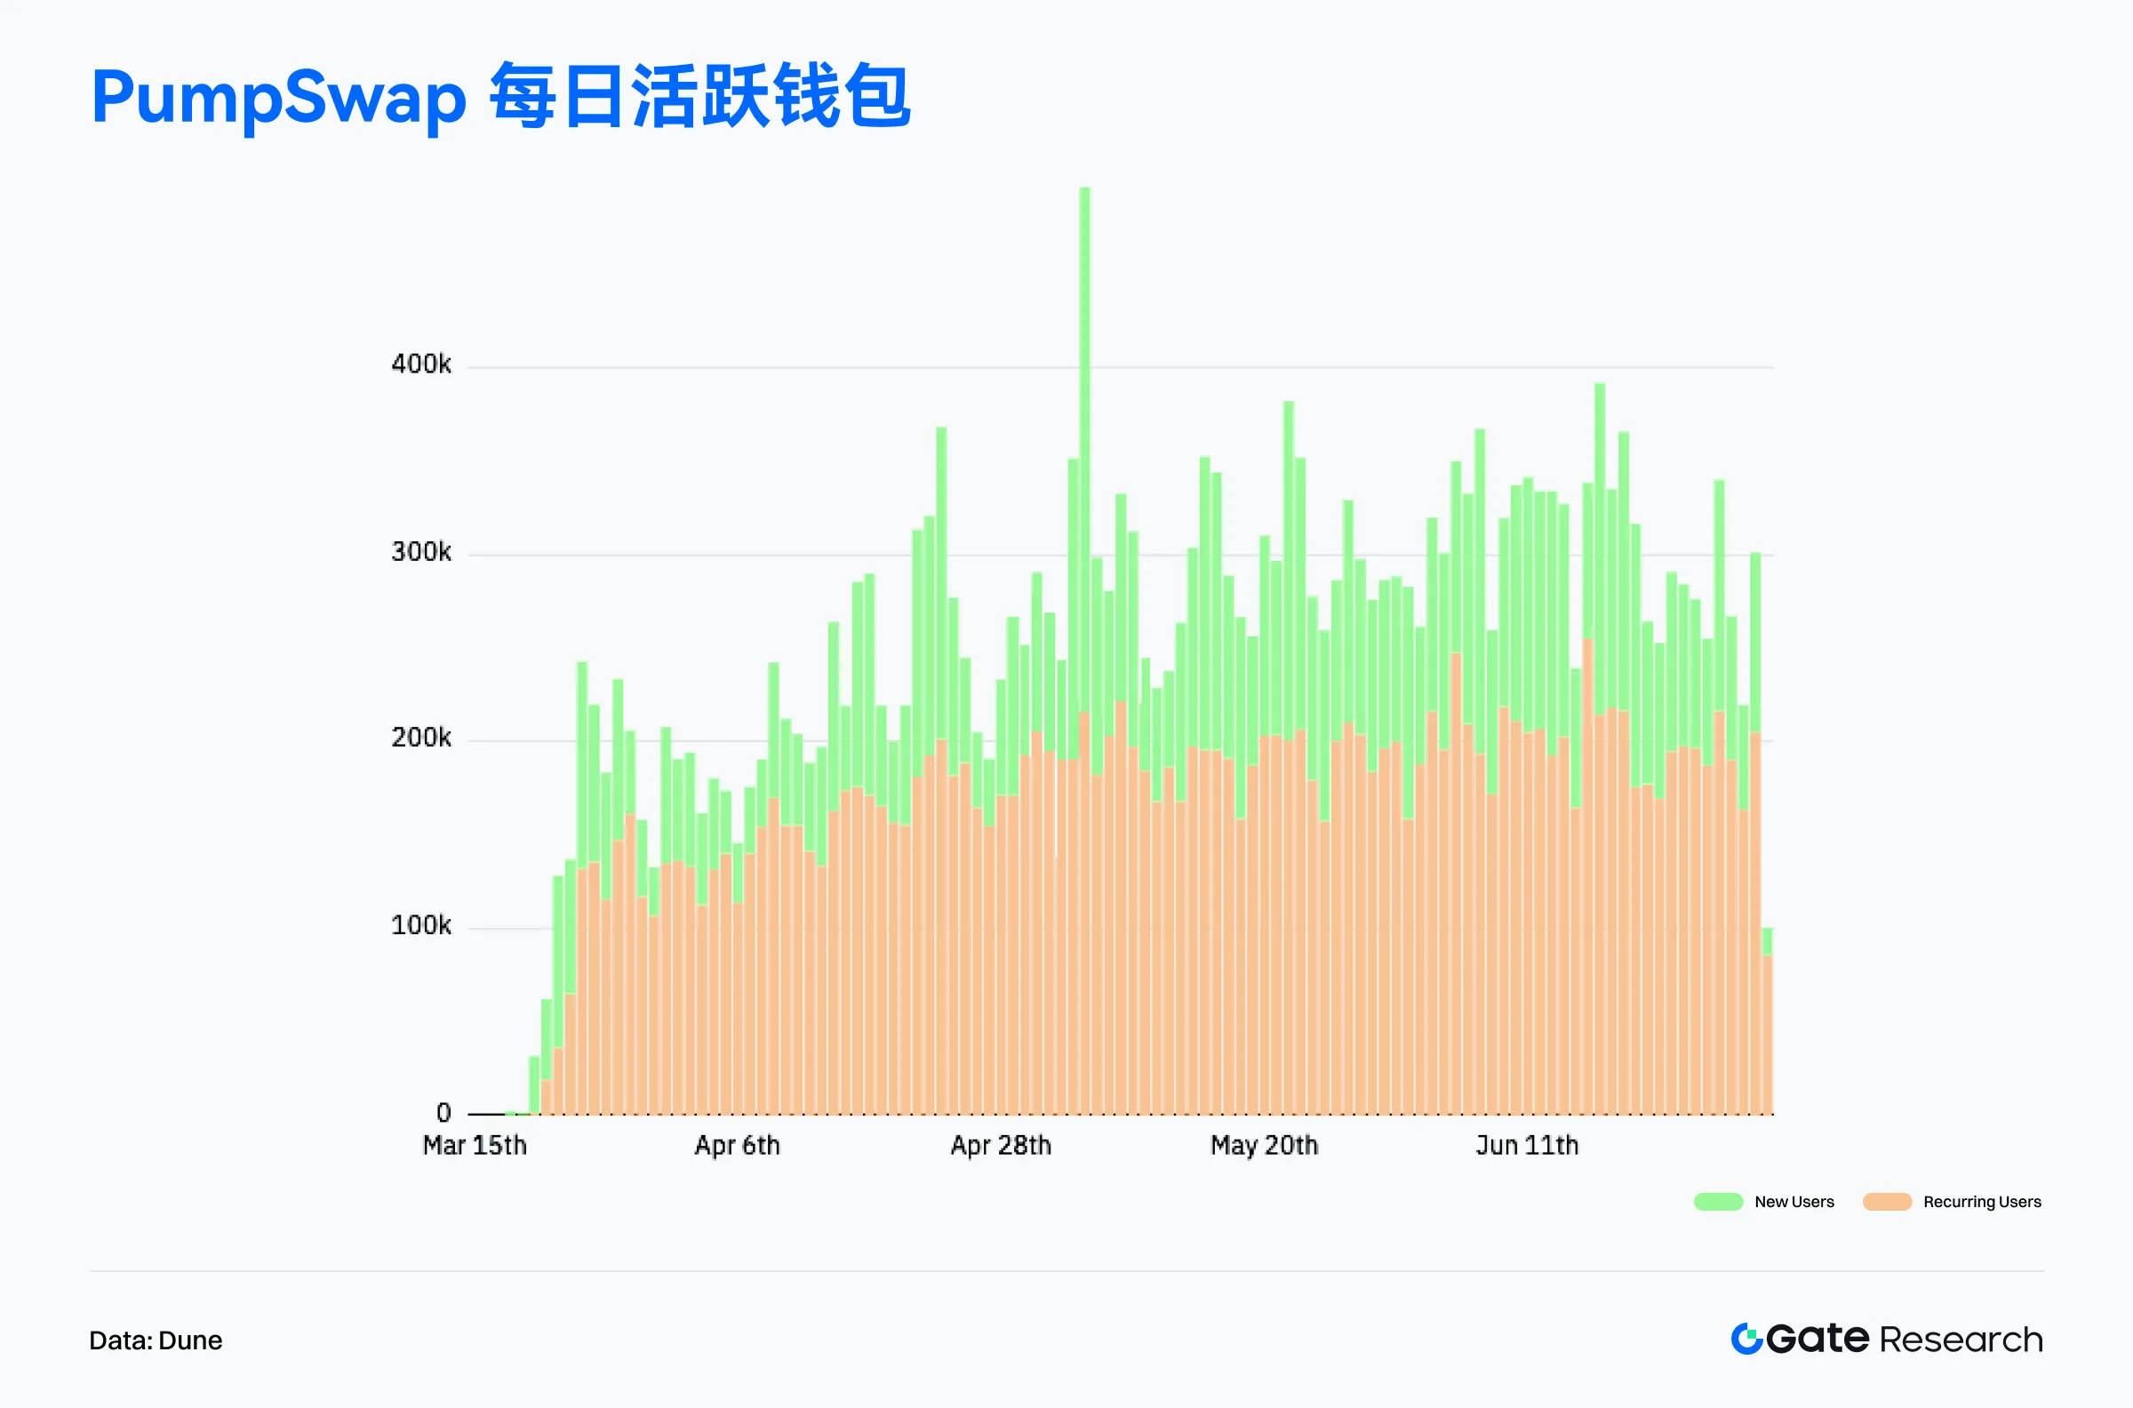Viewport: 2133px width, 1408px height.
Task: Select the chart title PumpSwap 每日活跃钱包
Action: 503,99
